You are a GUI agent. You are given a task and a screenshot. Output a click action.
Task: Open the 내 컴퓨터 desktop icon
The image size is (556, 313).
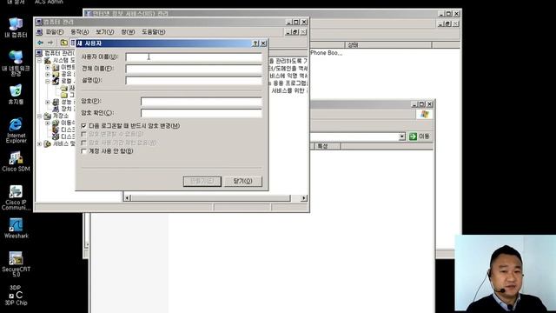click(x=16, y=27)
